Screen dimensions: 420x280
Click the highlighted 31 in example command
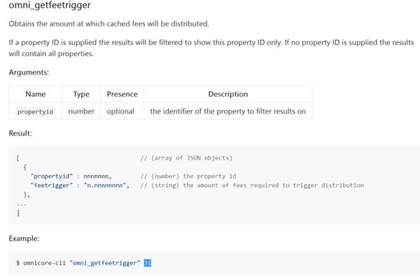[147, 263]
